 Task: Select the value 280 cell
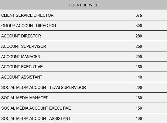[x=139, y=36]
